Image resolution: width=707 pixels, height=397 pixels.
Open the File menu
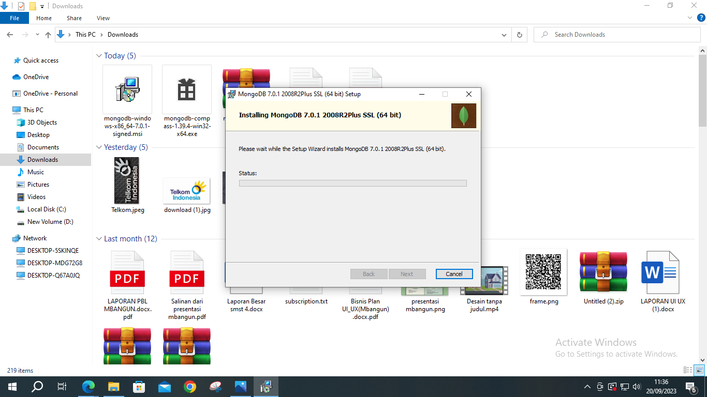[x=14, y=18]
